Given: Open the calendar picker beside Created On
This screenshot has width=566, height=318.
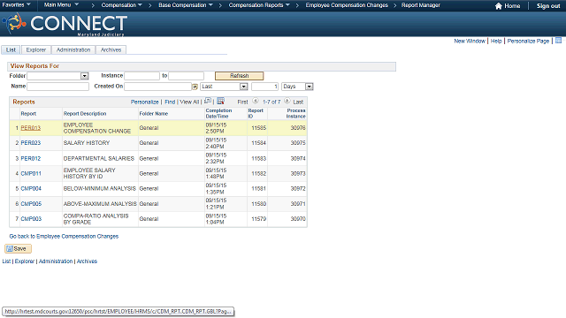Looking at the screenshot, I should pyautogui.click(x=195, y=87).
